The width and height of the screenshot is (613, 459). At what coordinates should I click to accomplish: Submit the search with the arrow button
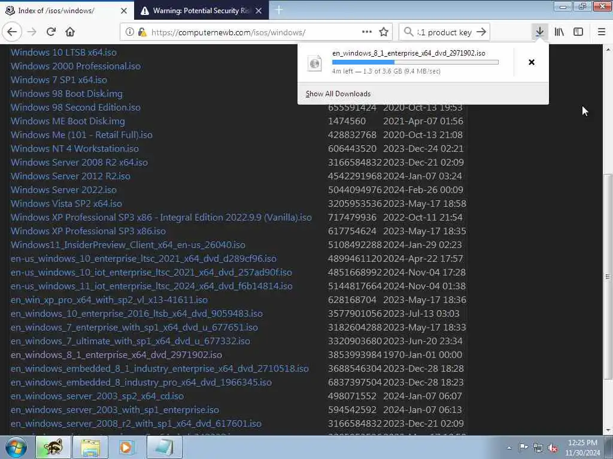pos(481,32)
